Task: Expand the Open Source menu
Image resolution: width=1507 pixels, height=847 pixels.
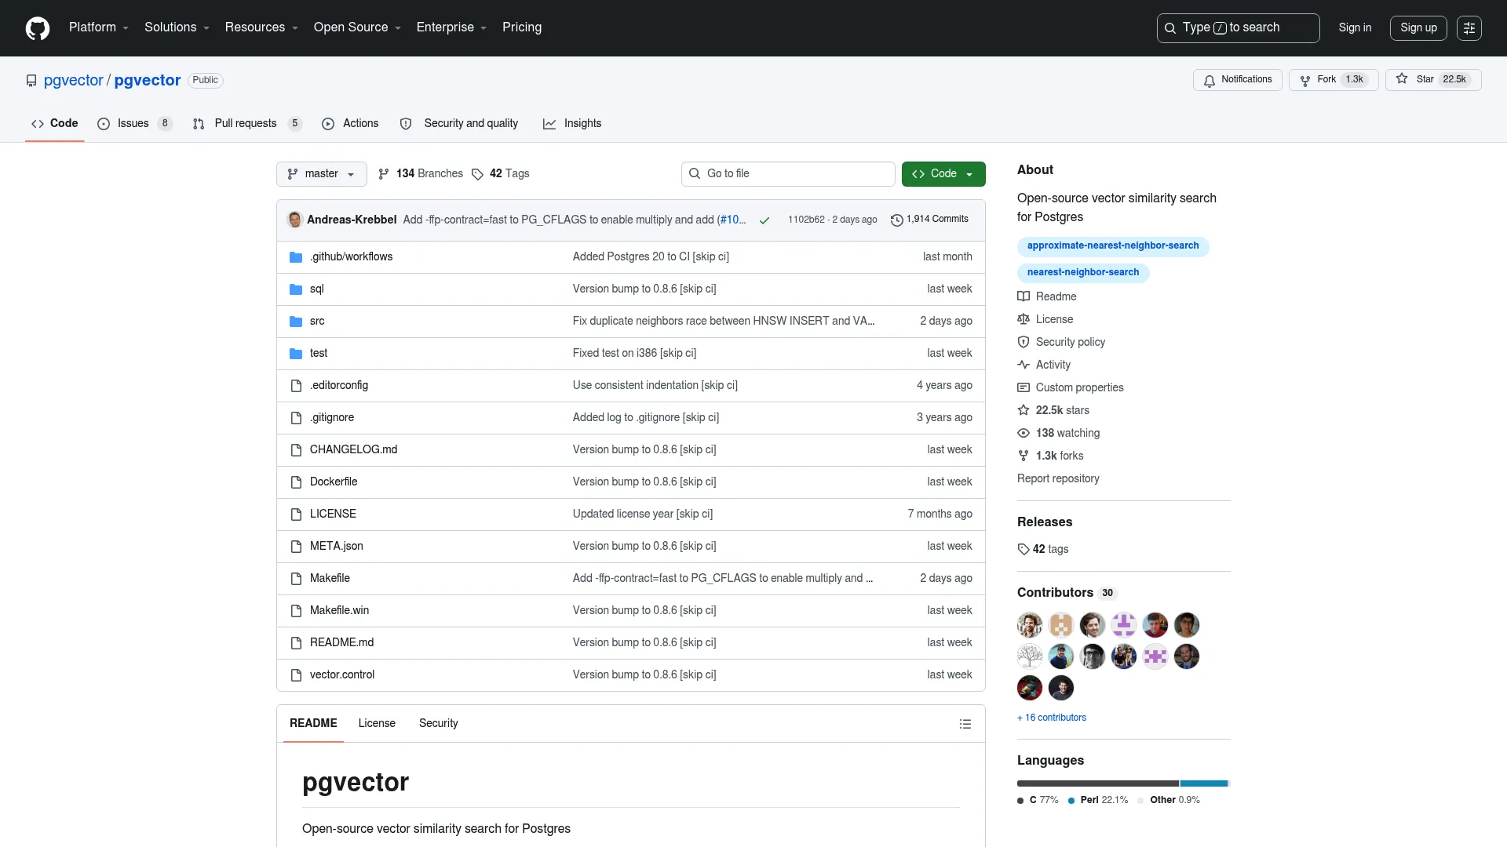Action: pyautogui.click(x=357, y=27)
